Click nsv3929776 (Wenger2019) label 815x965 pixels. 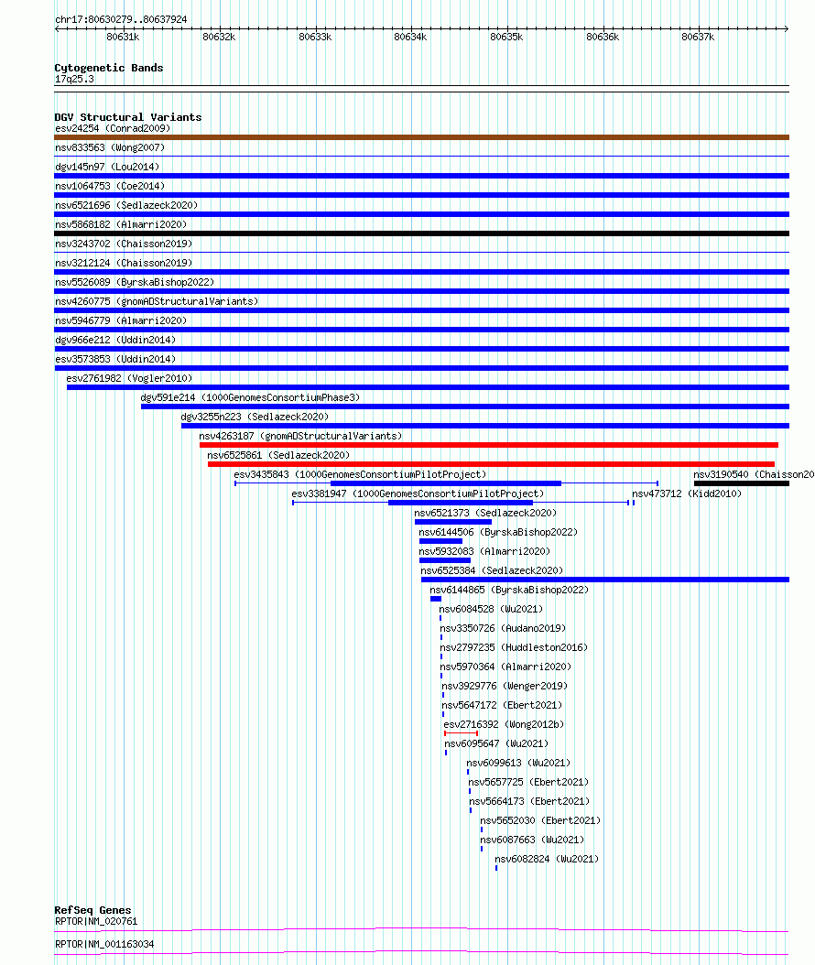click(505, 686)
